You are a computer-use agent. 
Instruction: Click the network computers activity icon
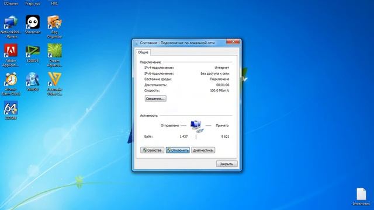[x=197, y=126]
